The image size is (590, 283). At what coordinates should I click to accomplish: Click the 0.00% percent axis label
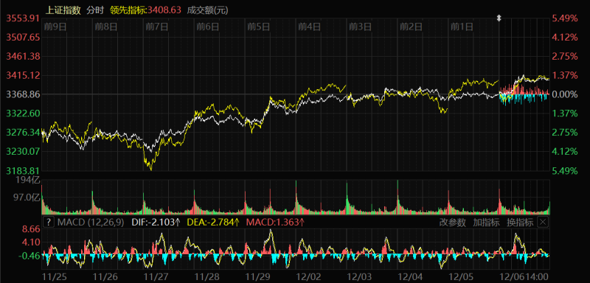[x=564, y=94]
